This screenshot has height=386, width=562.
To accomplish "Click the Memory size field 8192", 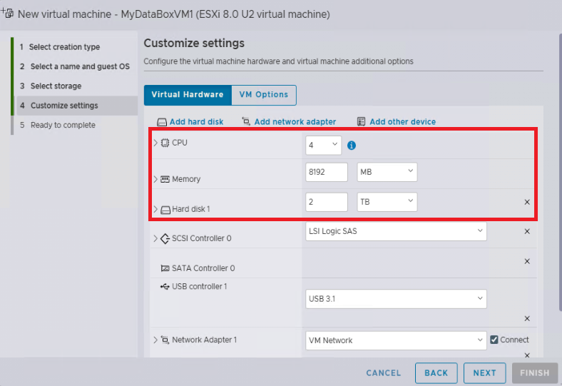I will click(x=327, y=172).
